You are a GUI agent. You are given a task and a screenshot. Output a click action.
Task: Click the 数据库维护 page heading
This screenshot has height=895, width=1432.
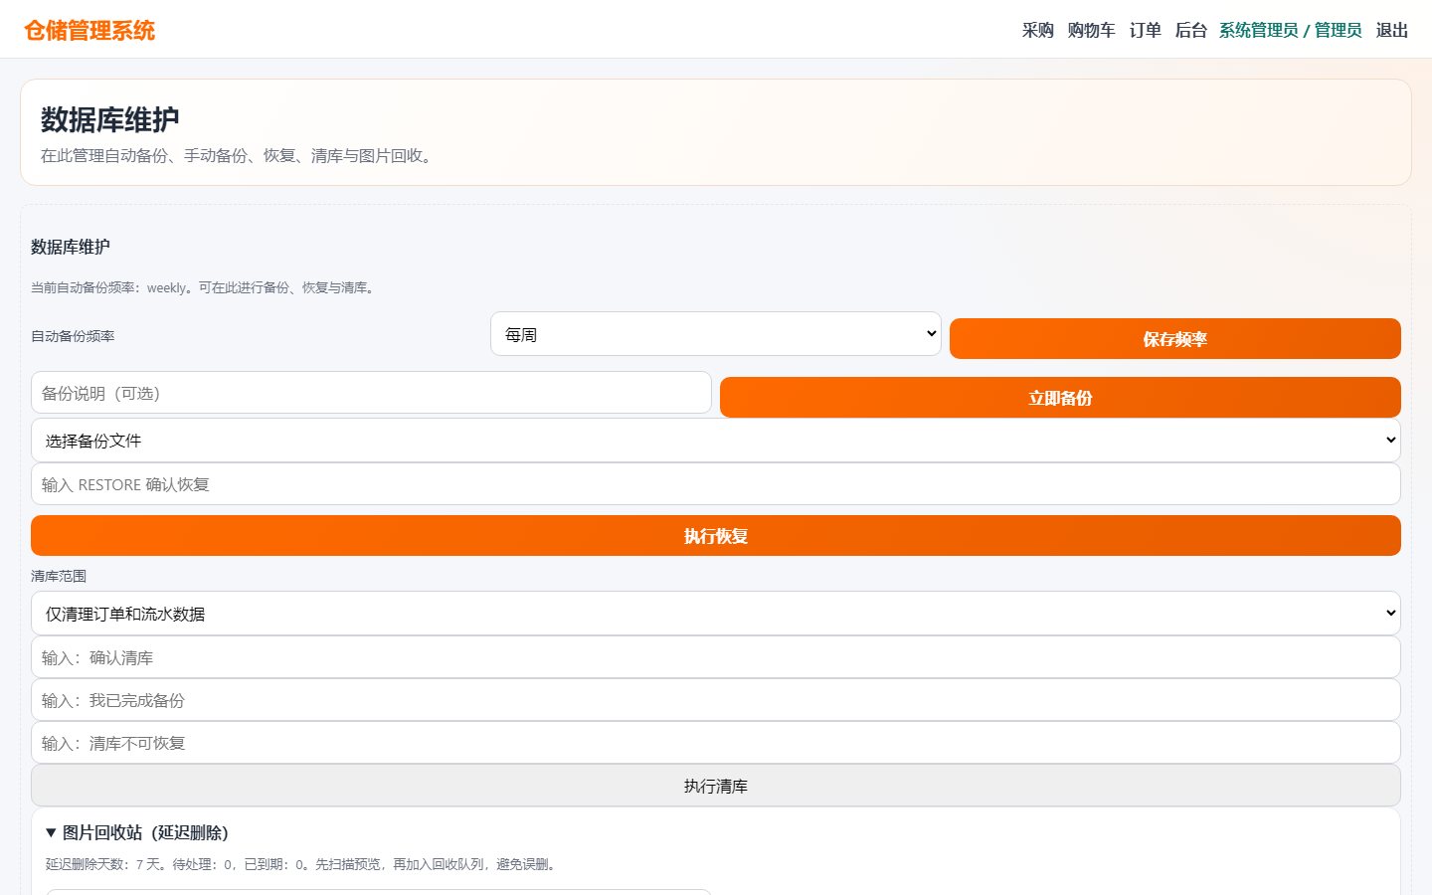pyautogui.click(x=109, y=119)
